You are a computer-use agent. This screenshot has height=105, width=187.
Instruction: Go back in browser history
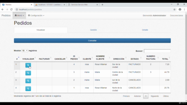pos(3,10)
